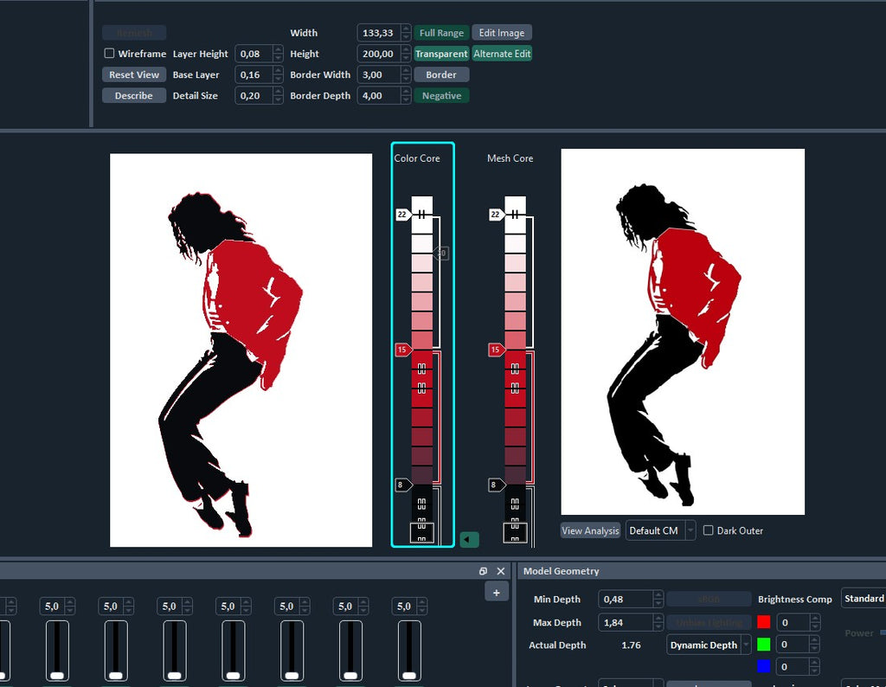Click the Height value field
This screenshot has height=687, width=886.
click(x=379, y=54)
